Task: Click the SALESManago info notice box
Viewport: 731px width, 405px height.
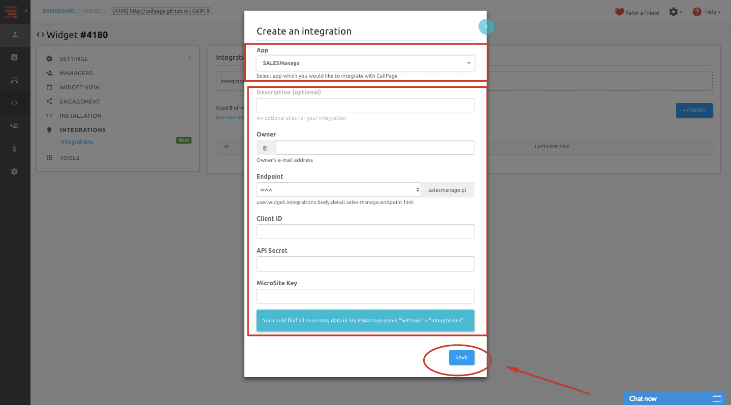Action: pos(365,321)
